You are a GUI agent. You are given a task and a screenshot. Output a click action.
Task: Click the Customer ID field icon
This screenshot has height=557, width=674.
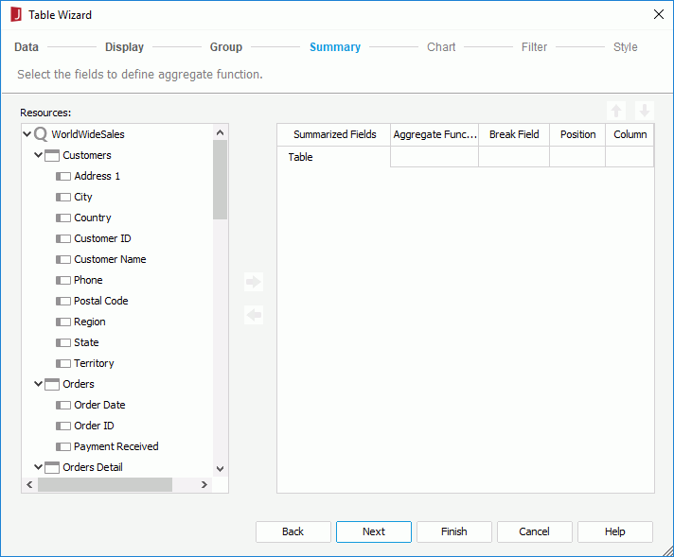[x=63, y=238]
